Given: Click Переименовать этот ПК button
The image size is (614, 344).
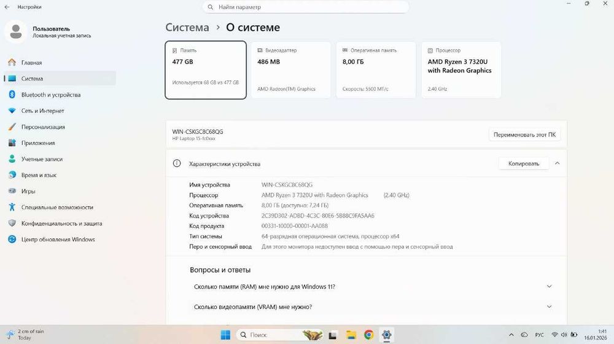Looking at the screenshot, I should tap(524, 135).
